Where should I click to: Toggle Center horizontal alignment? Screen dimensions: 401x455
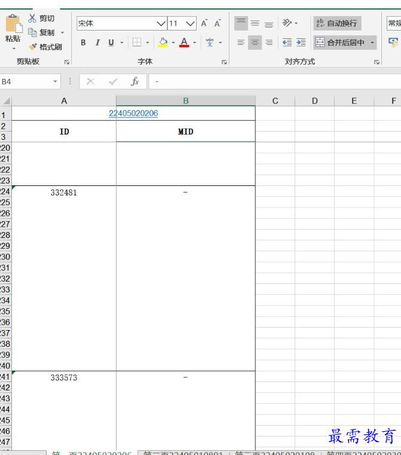pyautogui.click(x=255, y=42)
